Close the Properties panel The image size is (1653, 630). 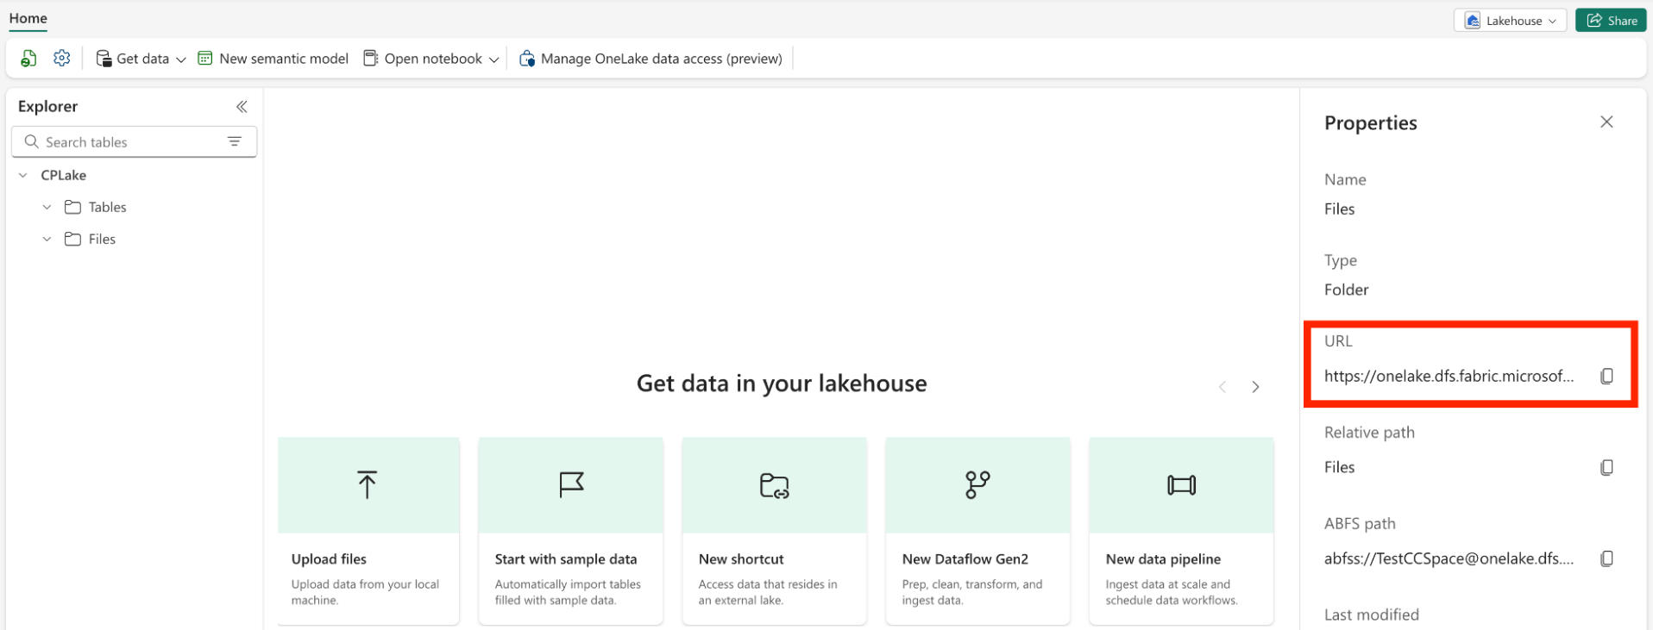click(x=1606, y=122)
